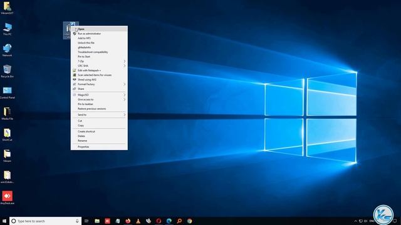Click the ENG language indicator
Image resolution: width=401 pixels, height=225 pixels.
point(372,221)
